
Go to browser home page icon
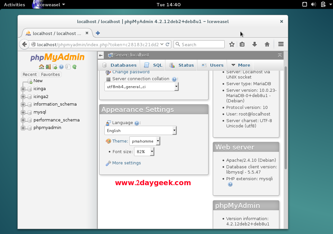(x=267, y=44)
